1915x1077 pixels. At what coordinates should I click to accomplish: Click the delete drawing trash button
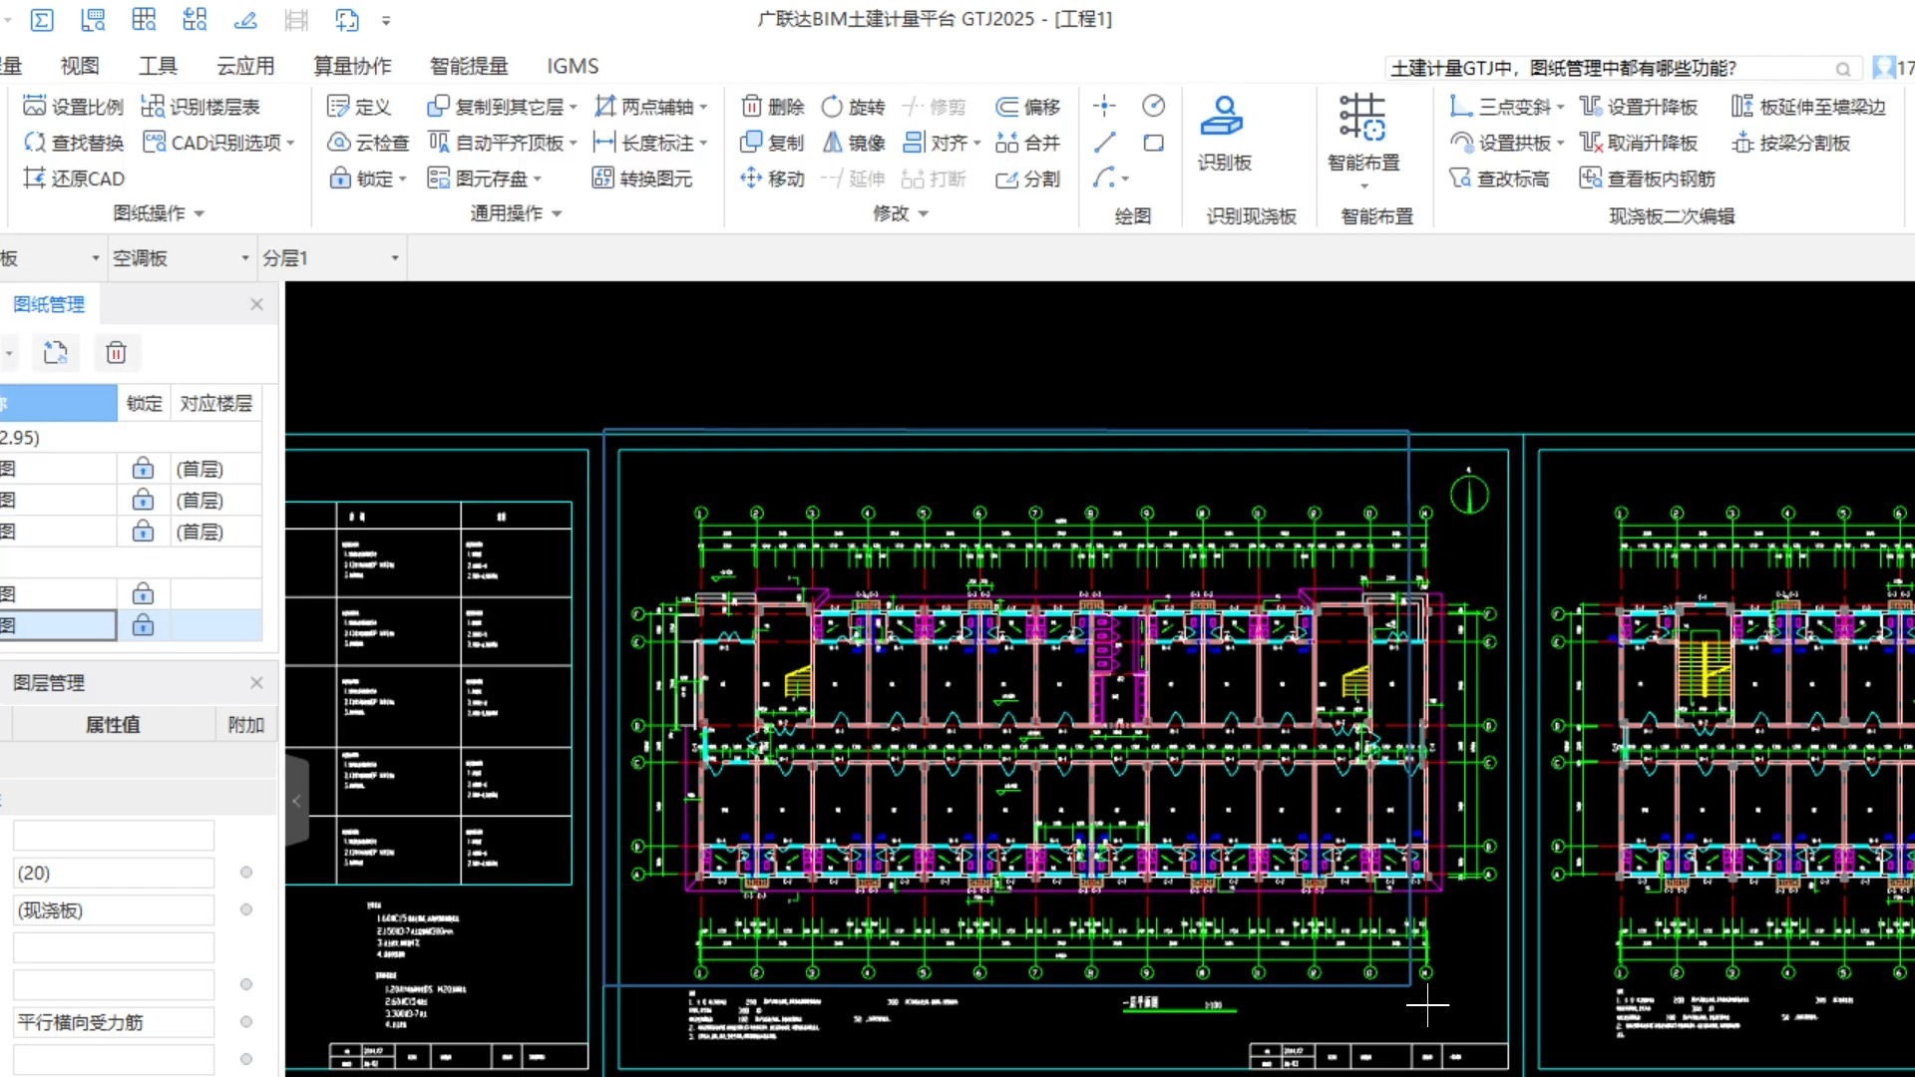click(117, 352)
